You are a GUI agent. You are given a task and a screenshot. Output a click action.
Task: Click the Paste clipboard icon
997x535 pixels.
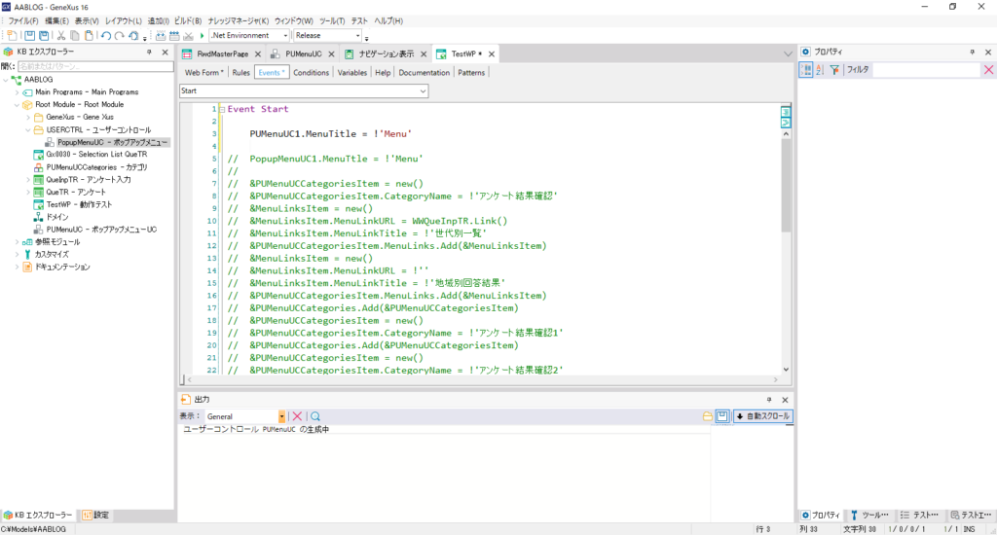click(x=89, y=36)
